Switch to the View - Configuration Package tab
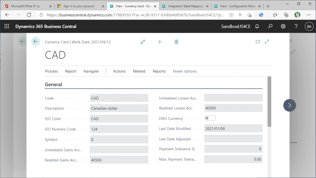316x178 pixels. [237, 6]
